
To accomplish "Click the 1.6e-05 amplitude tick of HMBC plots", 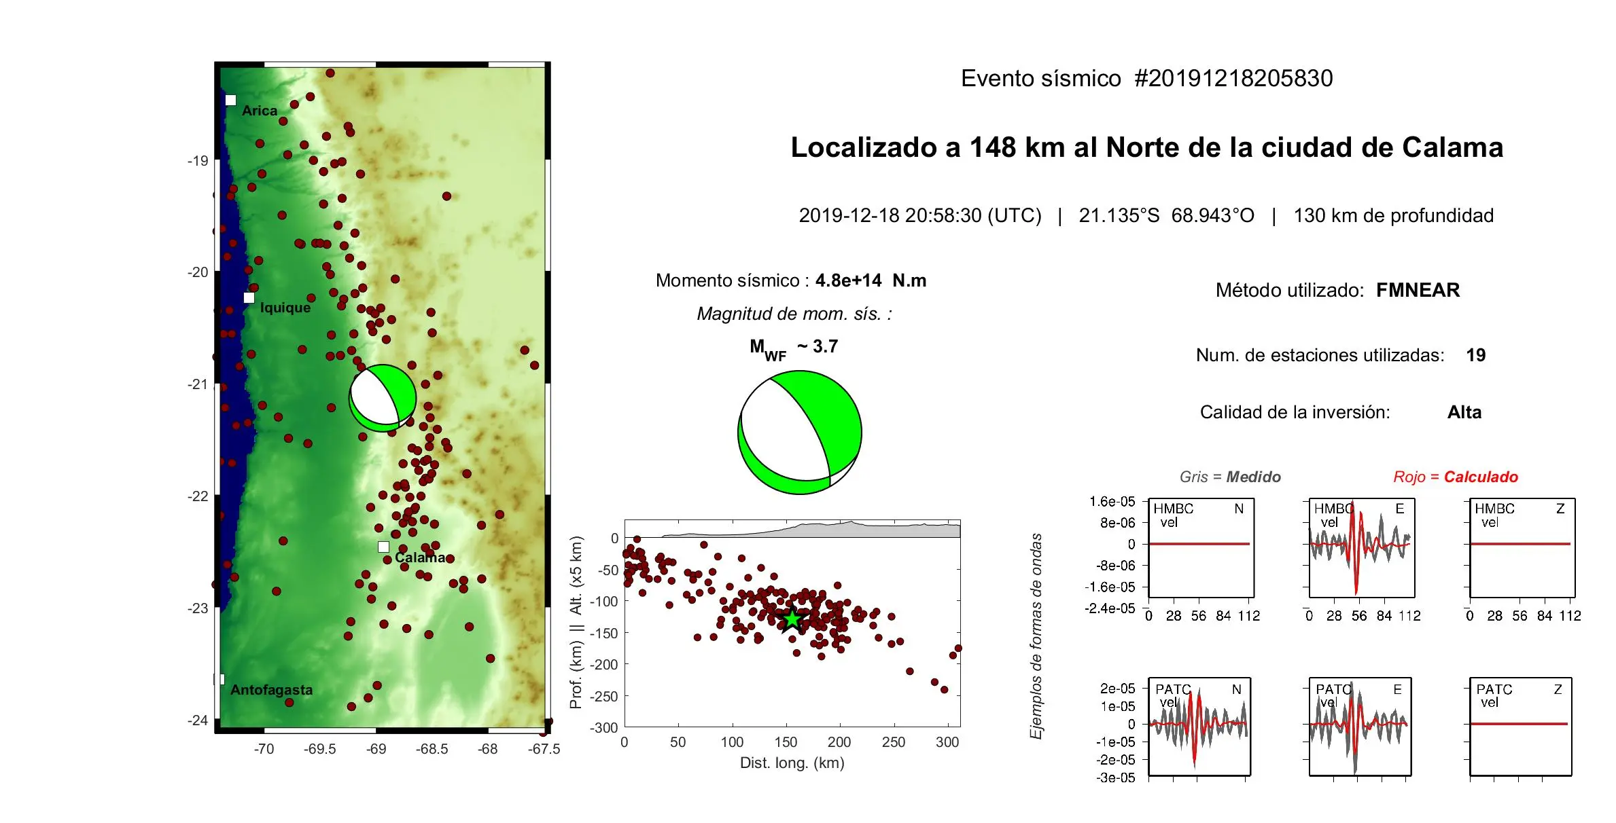I will [x=1112, y=502].
